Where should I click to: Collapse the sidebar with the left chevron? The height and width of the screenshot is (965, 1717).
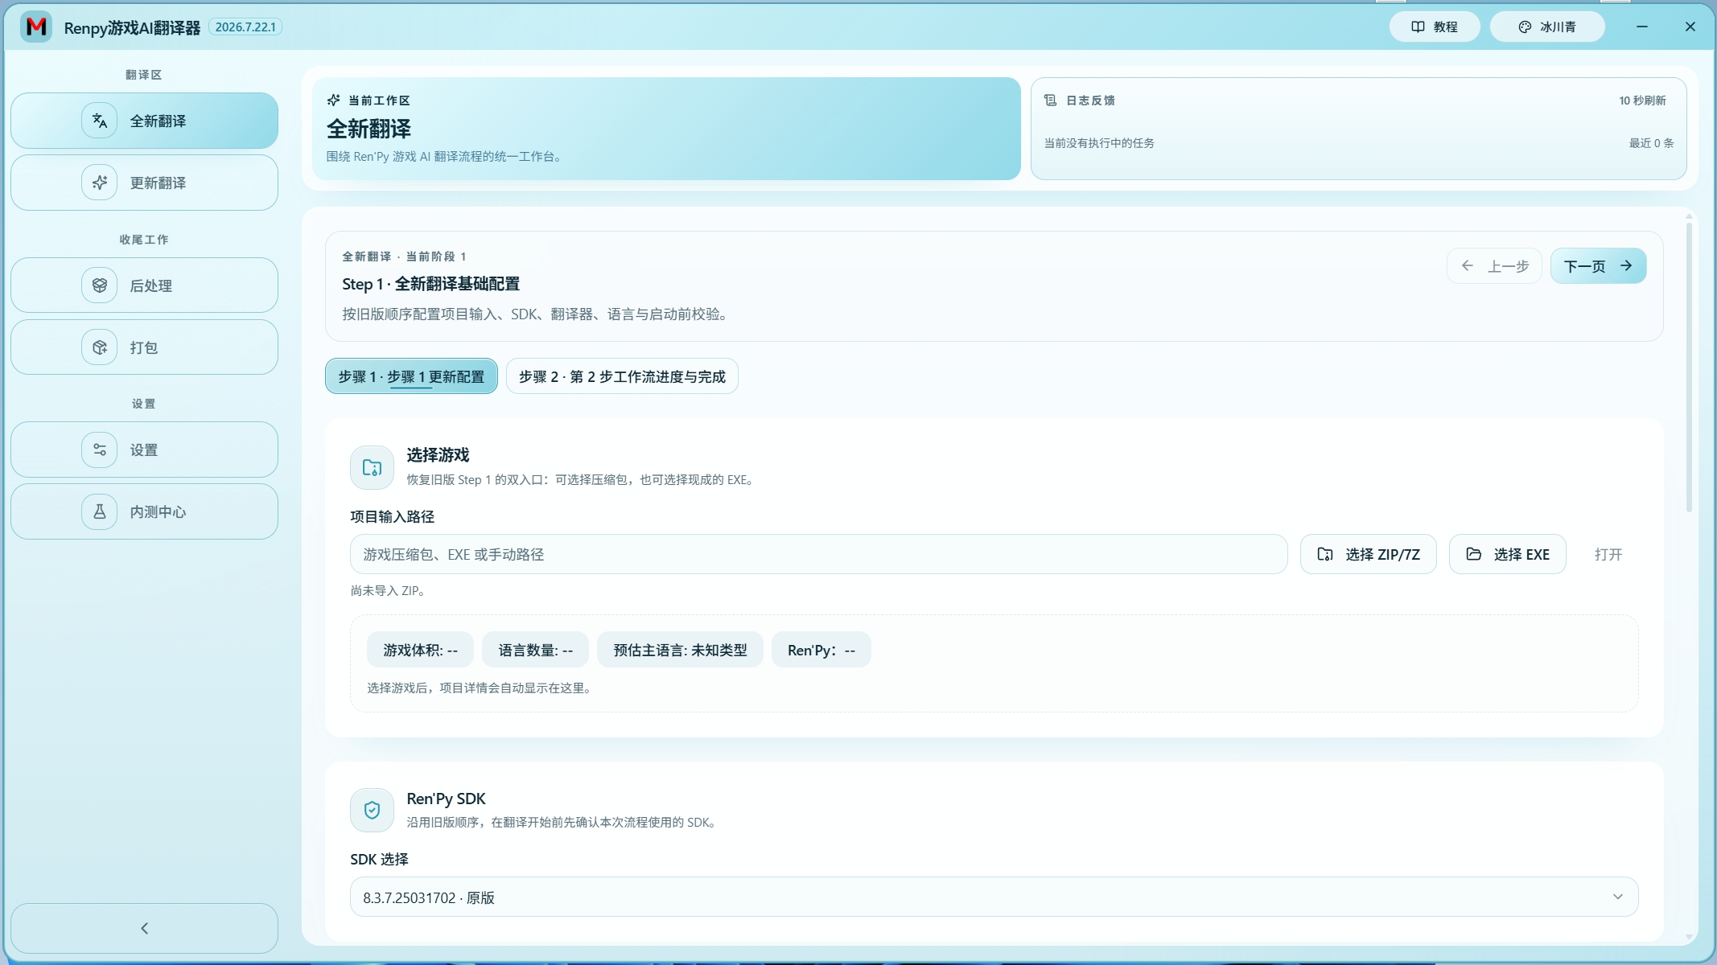[x=144, y=928]
